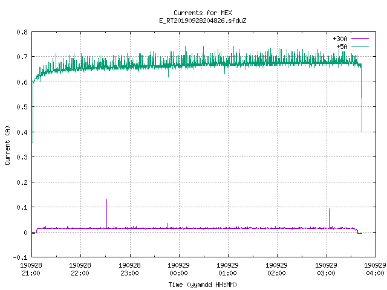The width and height of the screenshot is (387, 290).
Task: Click the green curve's final drop to 0.4
Action: pyautogui.click(x=362, y=98)
